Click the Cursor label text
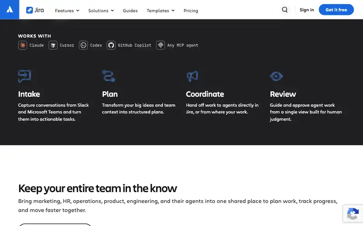 pyautogui.click(x=67, y=45)
